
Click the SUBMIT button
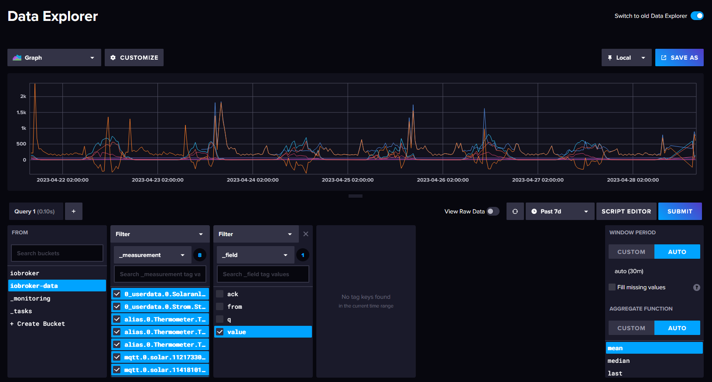point(680,211)
